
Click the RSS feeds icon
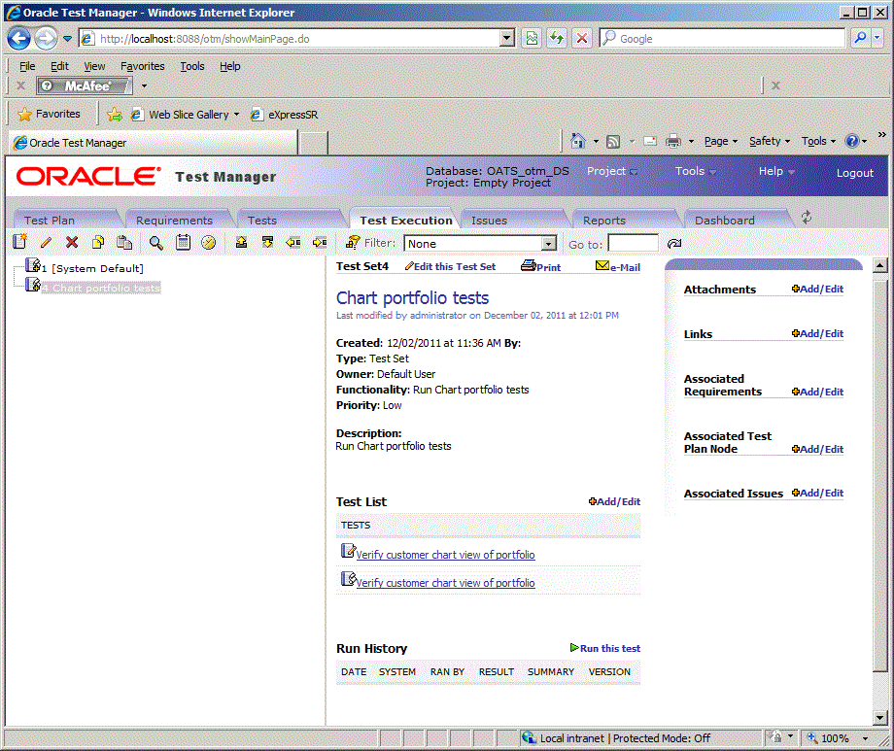point(613,142)
